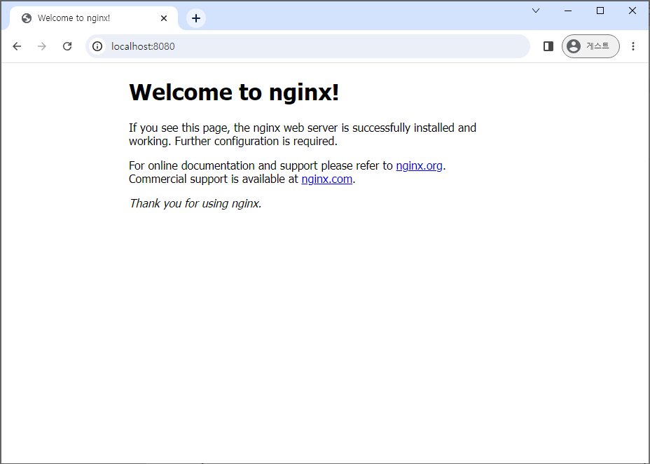This screenshot has height=464, width=650.
Task: Open a new tab with plus button
Action: tap(196, 18)
